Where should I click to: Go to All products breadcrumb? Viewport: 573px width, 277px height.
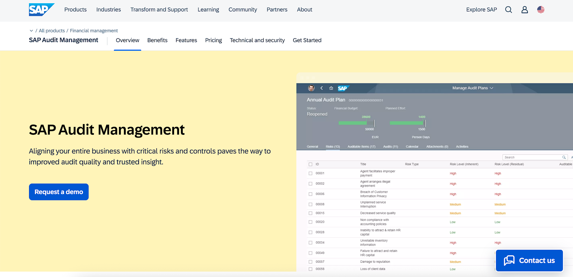pos(52,31)
